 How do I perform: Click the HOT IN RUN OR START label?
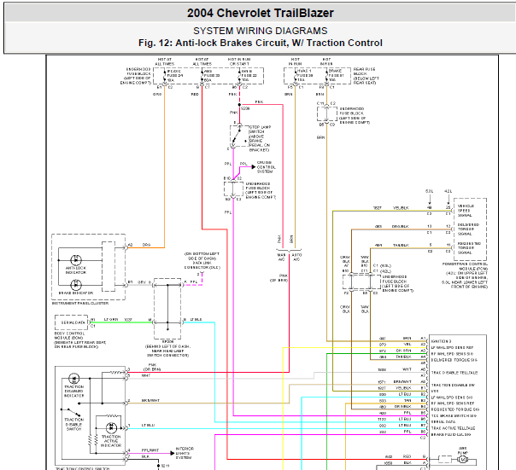(x=239, y=61)
